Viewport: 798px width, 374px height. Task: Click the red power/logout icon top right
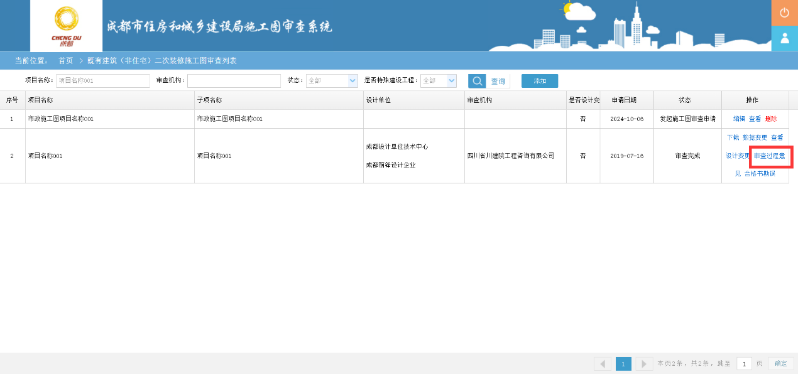click(x=785, y=12)
